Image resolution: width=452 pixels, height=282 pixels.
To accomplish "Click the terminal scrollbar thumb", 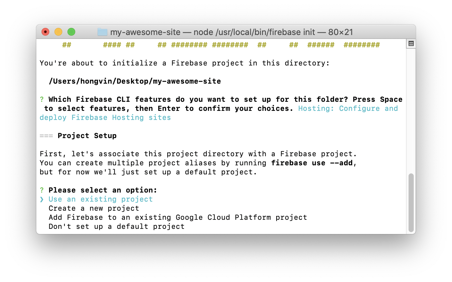I will coord(411,203).
